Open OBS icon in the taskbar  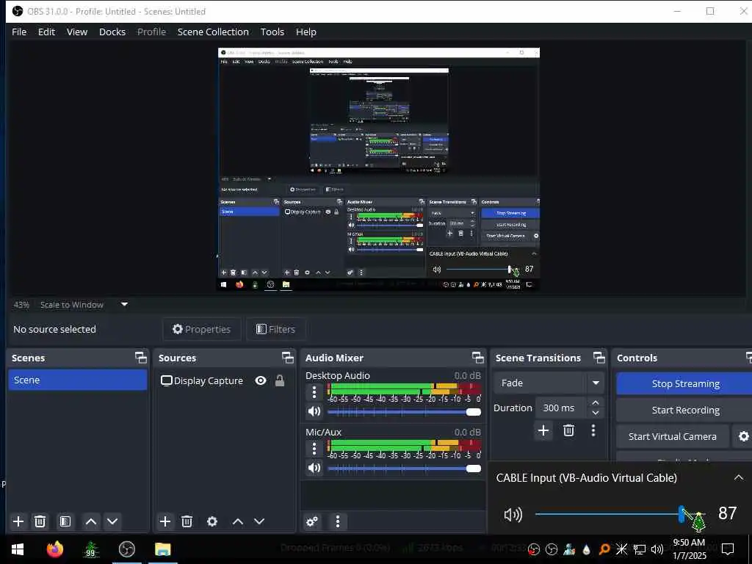[126, 549]
